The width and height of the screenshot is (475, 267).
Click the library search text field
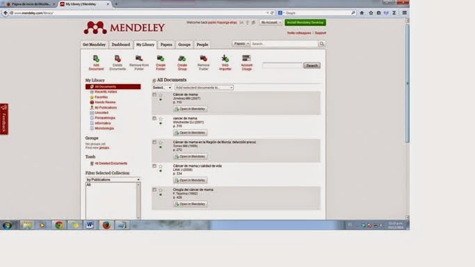click(x=282, y=65)
